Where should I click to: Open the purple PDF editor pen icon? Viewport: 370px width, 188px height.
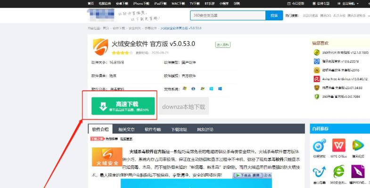click(358, 172)
